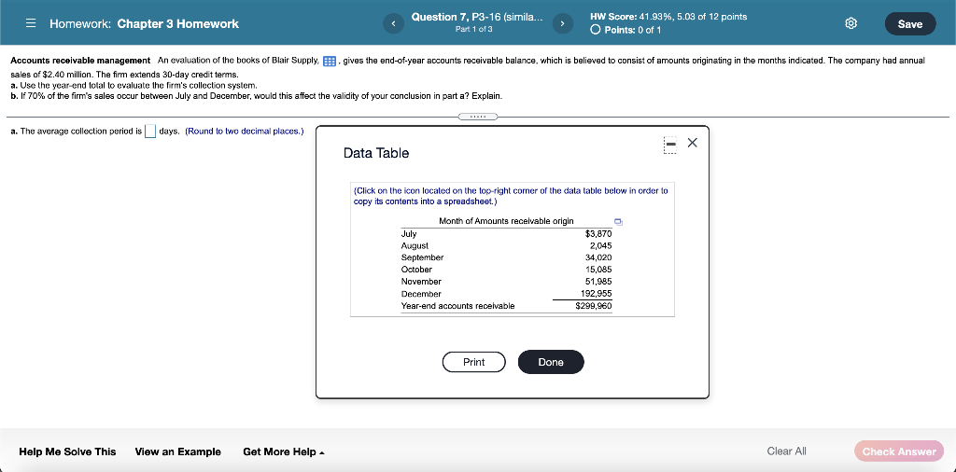Click the Year-end accounts receivable label
Screen dimensions: 956x472
coord(457,306)
